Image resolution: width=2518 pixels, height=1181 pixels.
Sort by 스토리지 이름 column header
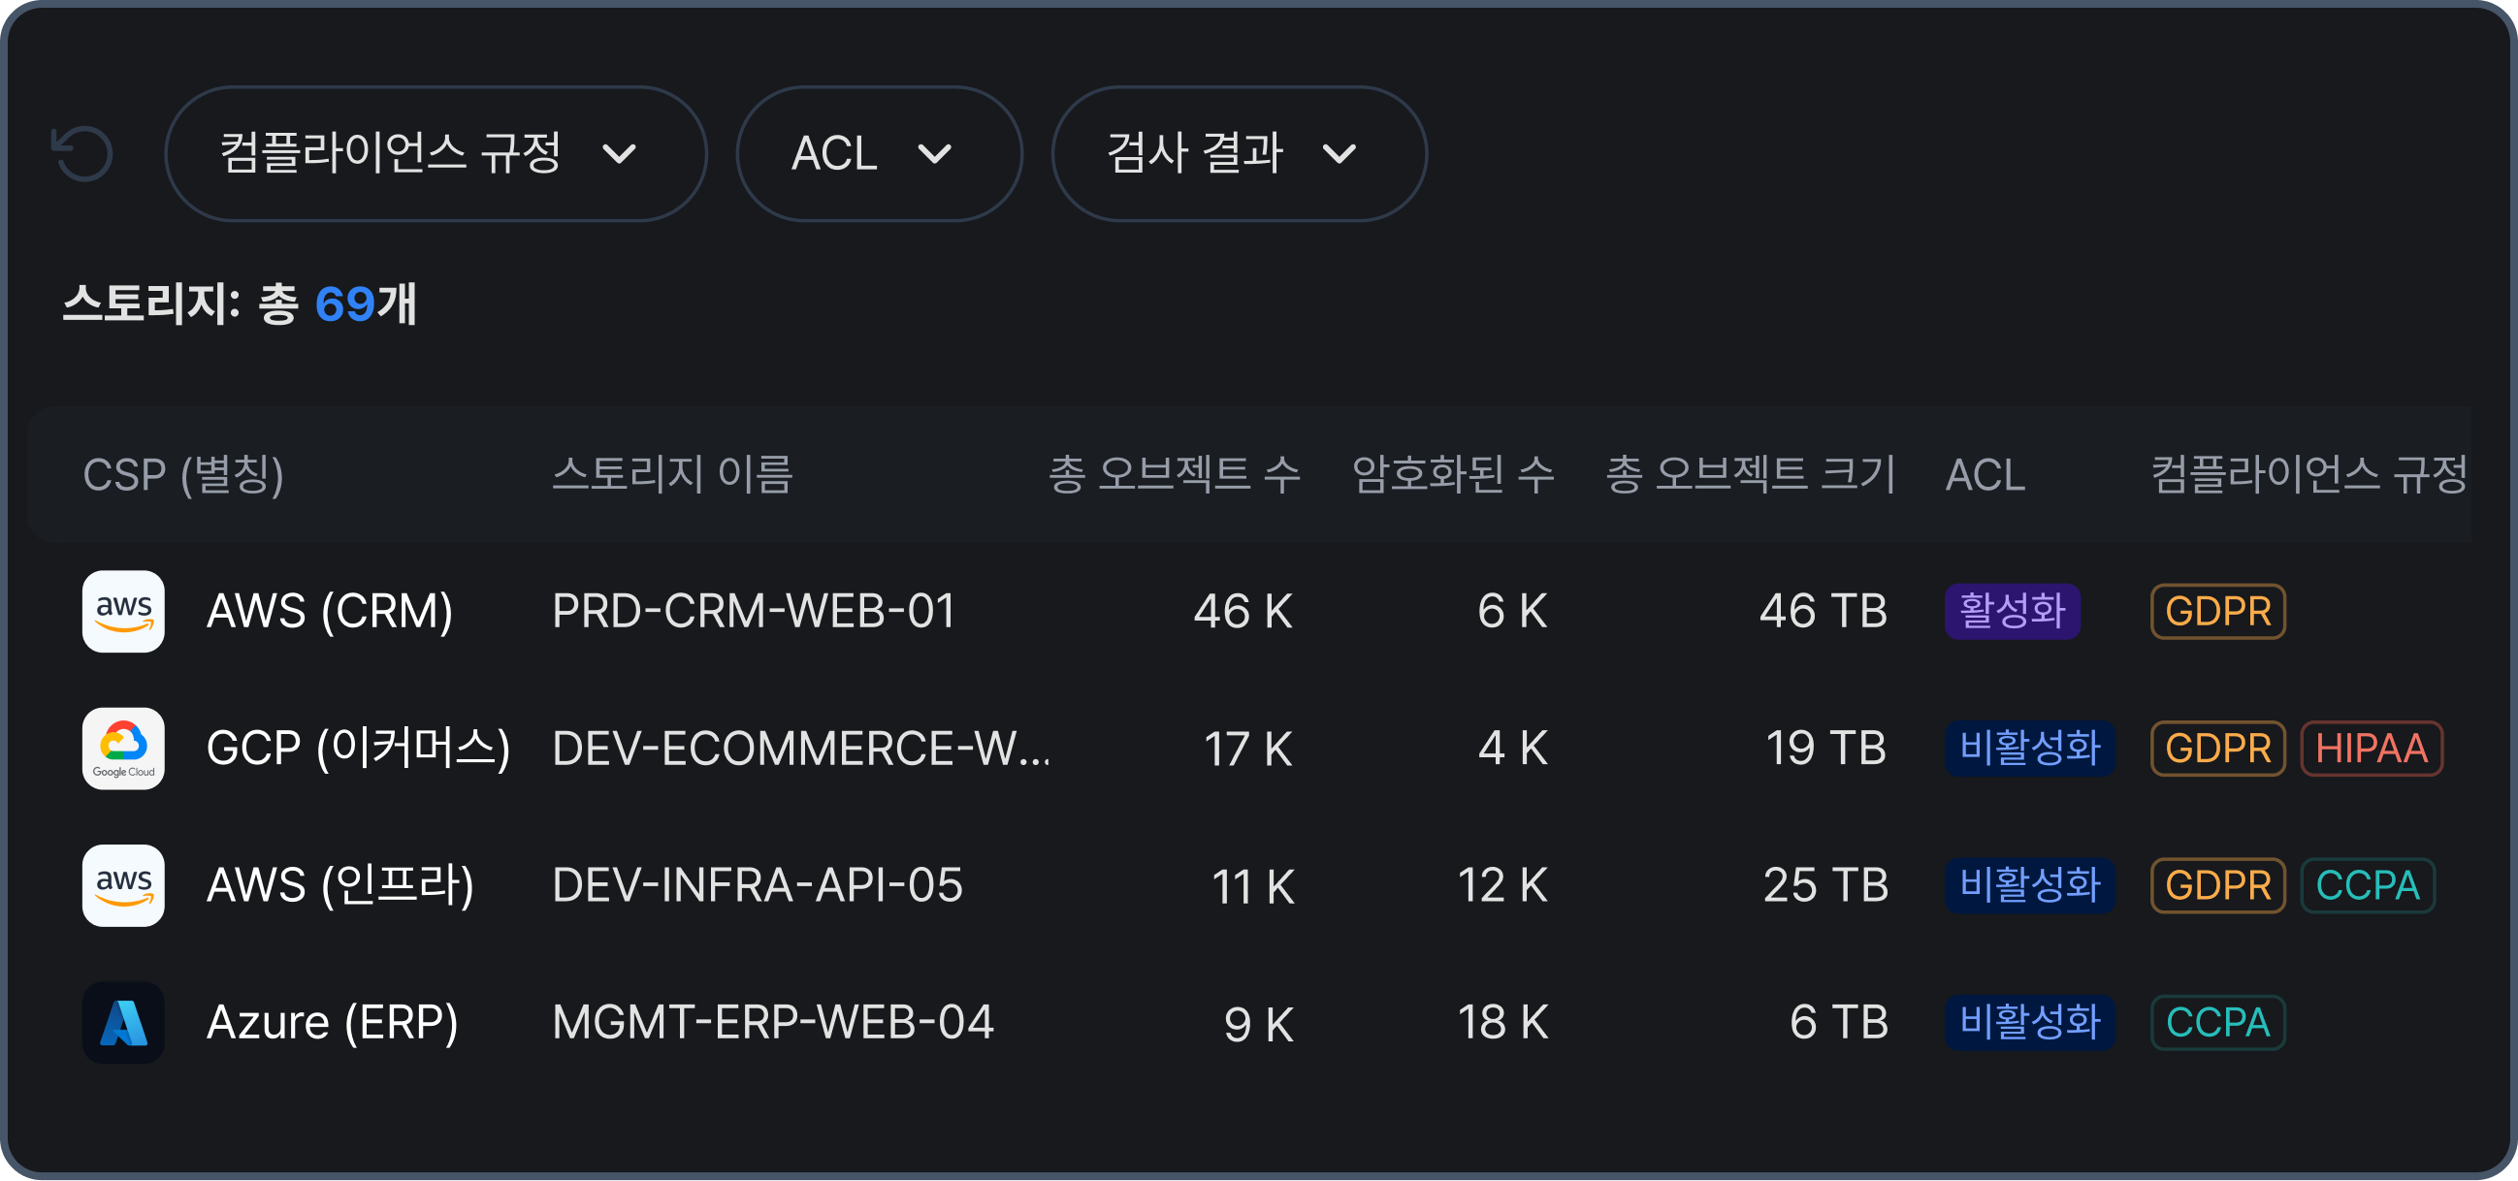(672, 475)
